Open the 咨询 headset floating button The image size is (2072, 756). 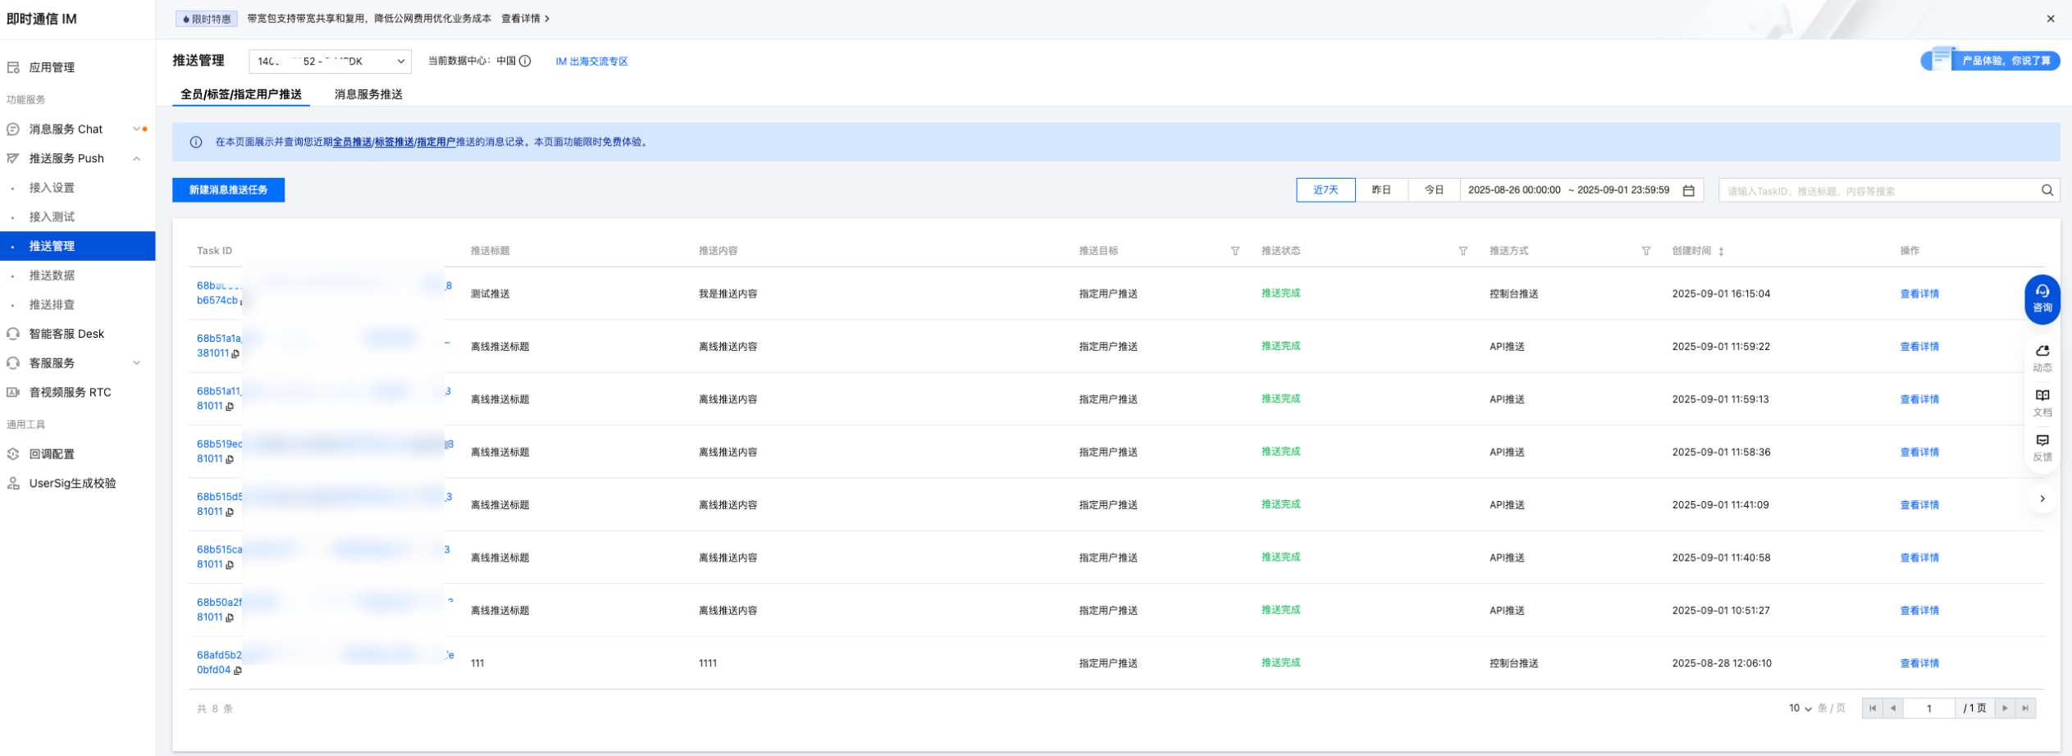tap(2042, 298)
